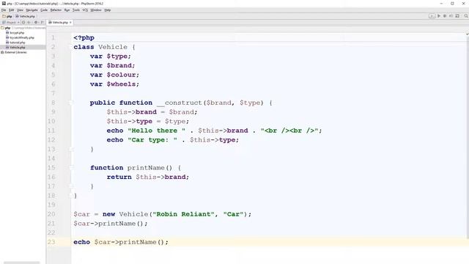Click "__construct" method name

pos(180,103)
